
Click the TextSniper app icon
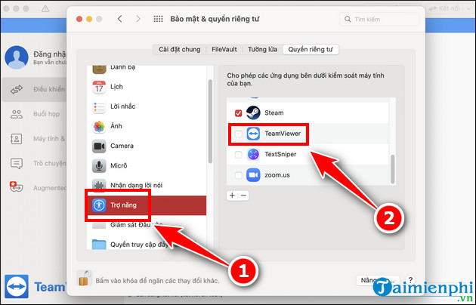[253, 154]
